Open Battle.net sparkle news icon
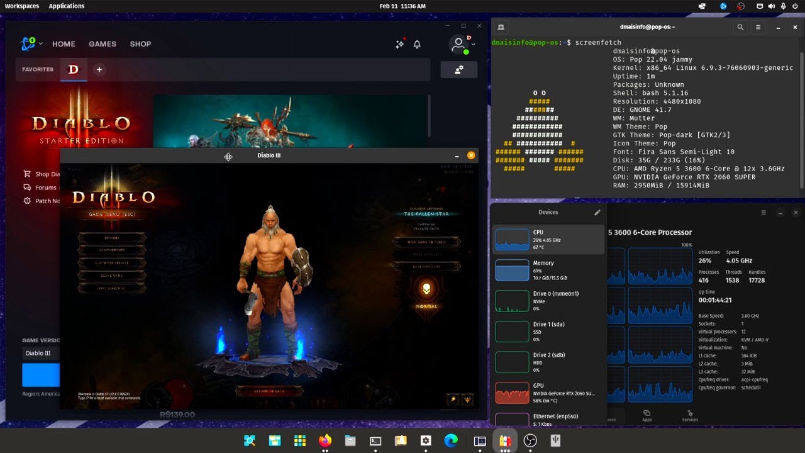This screenshot has width=805, height=453. 399,44
